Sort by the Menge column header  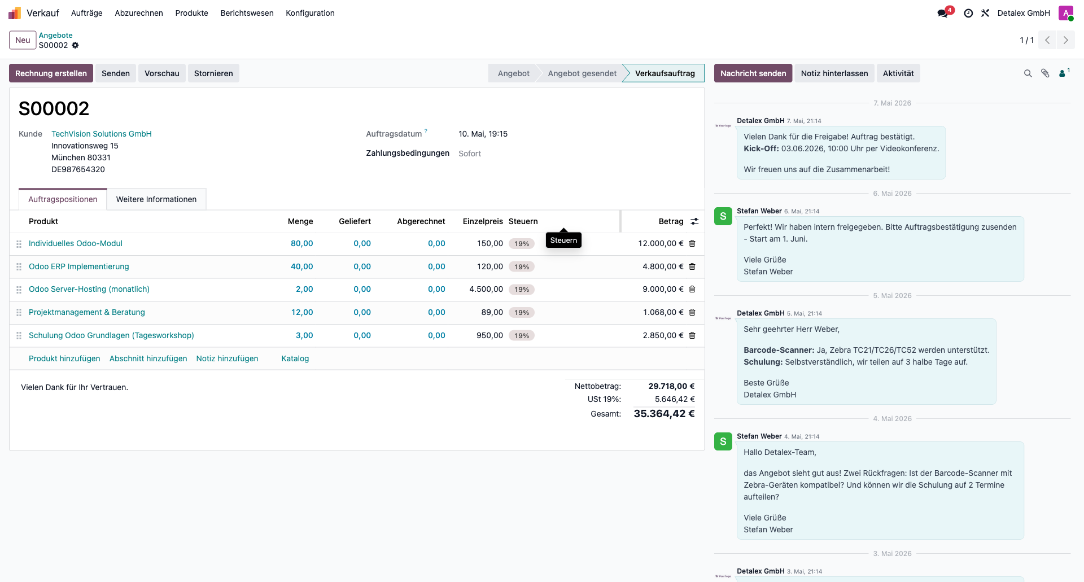[x=300, y=221]
